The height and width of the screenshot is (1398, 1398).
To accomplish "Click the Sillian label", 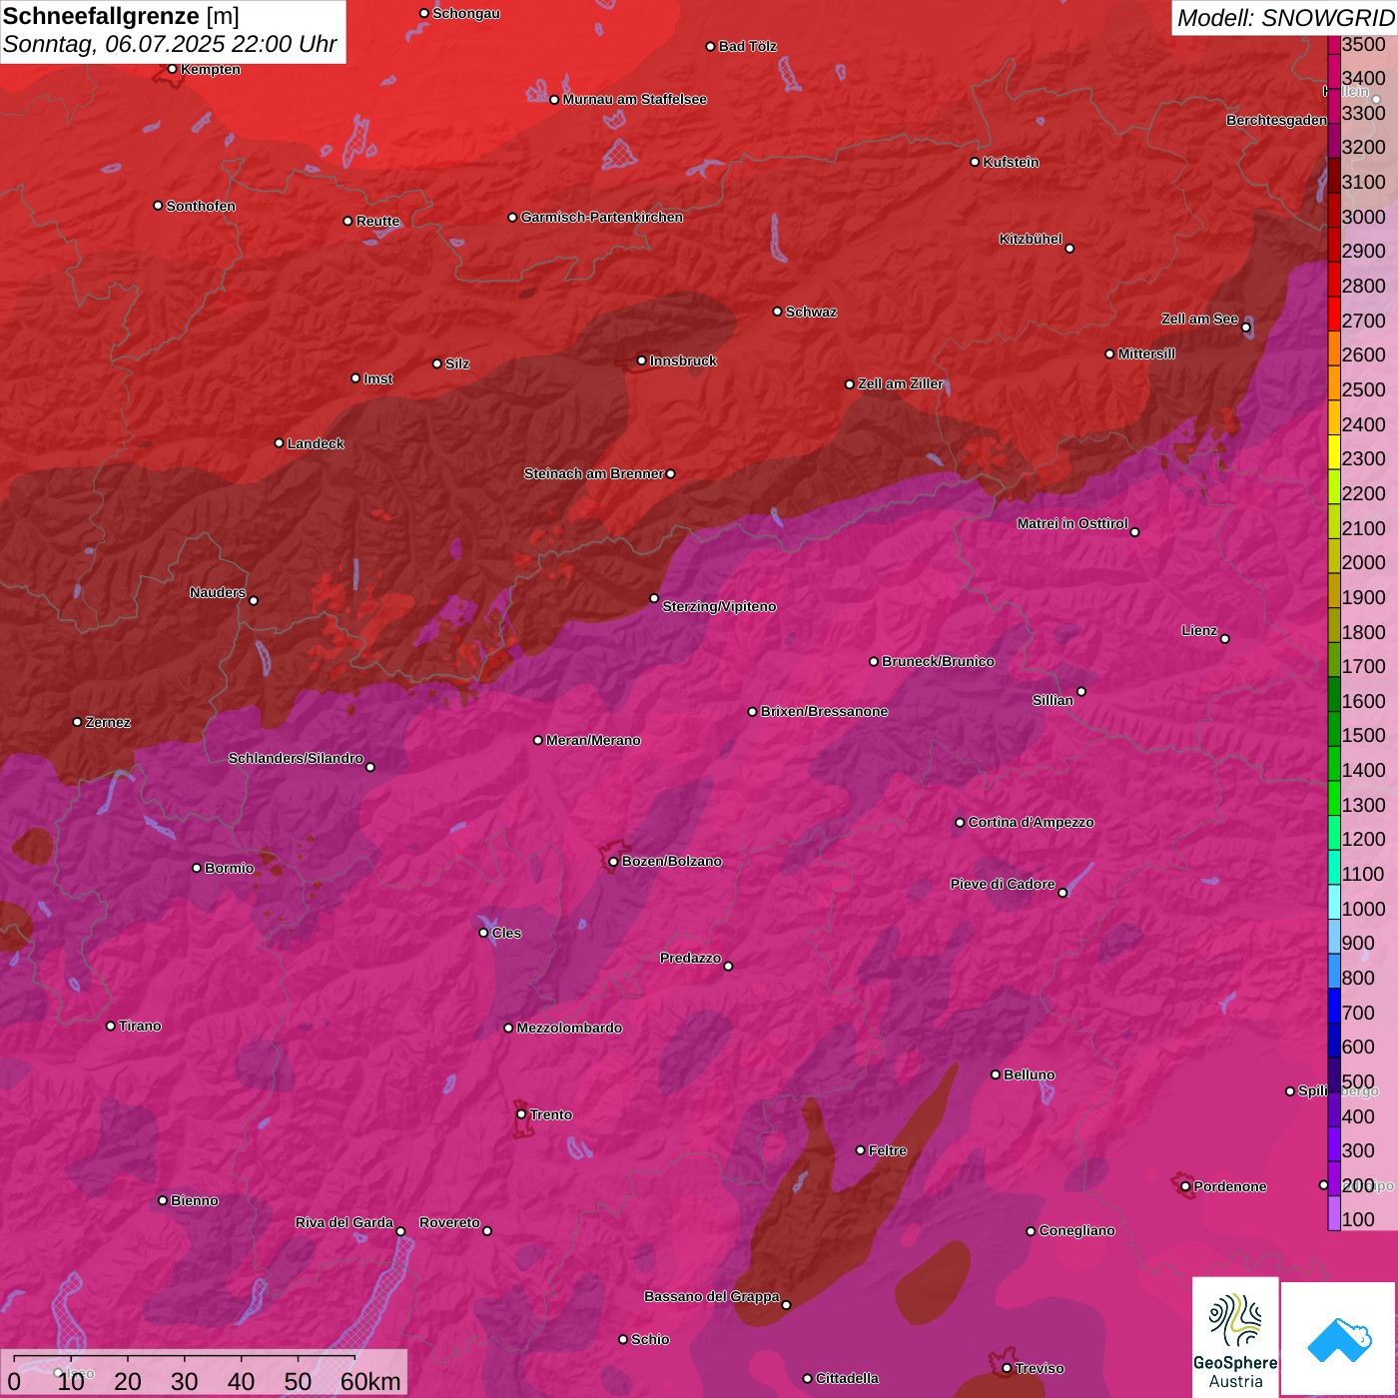I will pos(1052,700).
